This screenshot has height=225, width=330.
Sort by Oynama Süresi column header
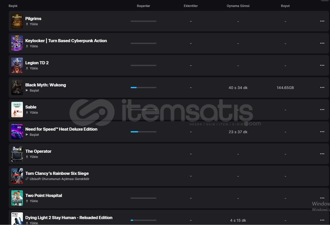[238, 6]
